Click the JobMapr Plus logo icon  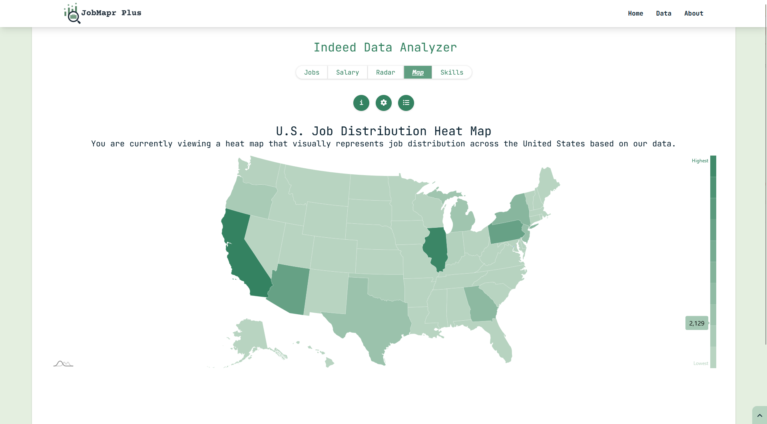coord(72,13)
